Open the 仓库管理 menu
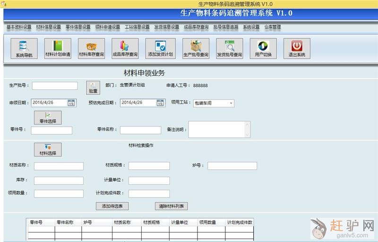Screen dimensions: 378x242 [x=273, y=27]
